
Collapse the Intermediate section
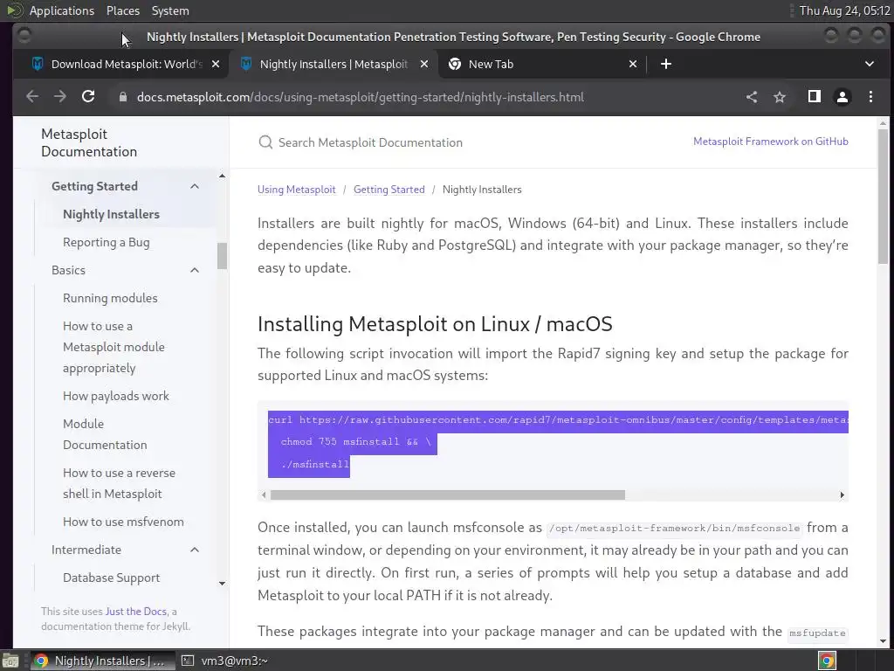pos(195,550)
